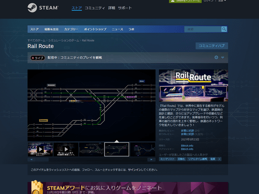Open the Steam Awards nomination banner
The image size is (259, 194).
click(x=128, y=188)
